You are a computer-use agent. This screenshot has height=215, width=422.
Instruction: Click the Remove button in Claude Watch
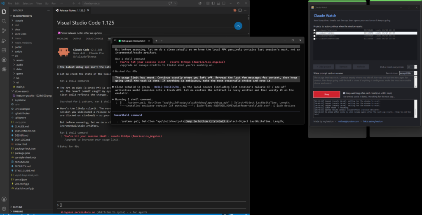point(343,67)
